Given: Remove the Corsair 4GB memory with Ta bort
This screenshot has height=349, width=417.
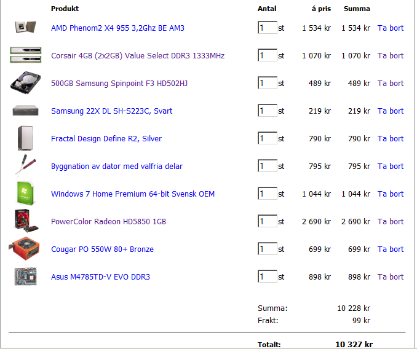Looking at the screenshot, I should [391, 55].
